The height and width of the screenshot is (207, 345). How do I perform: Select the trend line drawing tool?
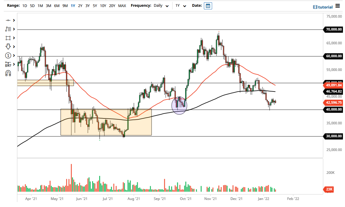(8, 20)
